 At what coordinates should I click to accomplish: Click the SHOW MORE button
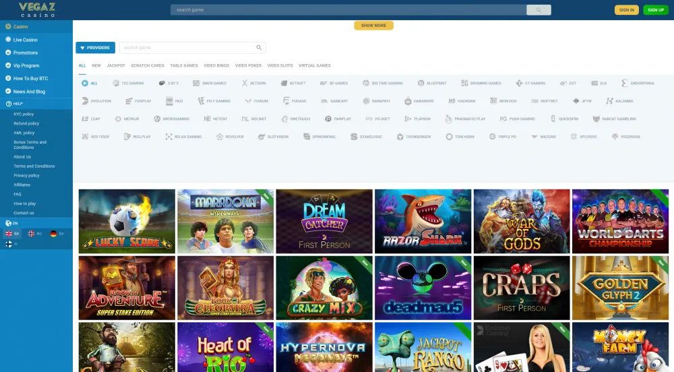[373, 26]
